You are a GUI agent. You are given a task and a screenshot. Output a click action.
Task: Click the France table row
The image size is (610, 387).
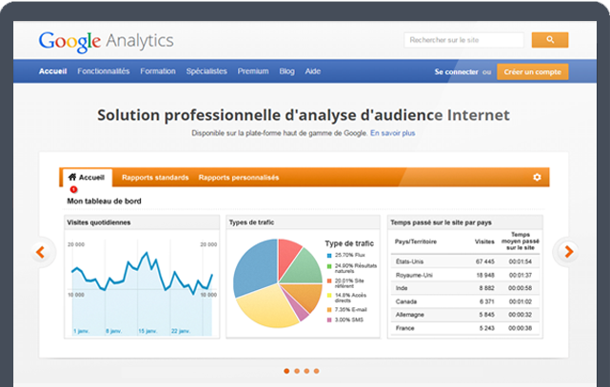pyautogui.click(x=465, y=328)
